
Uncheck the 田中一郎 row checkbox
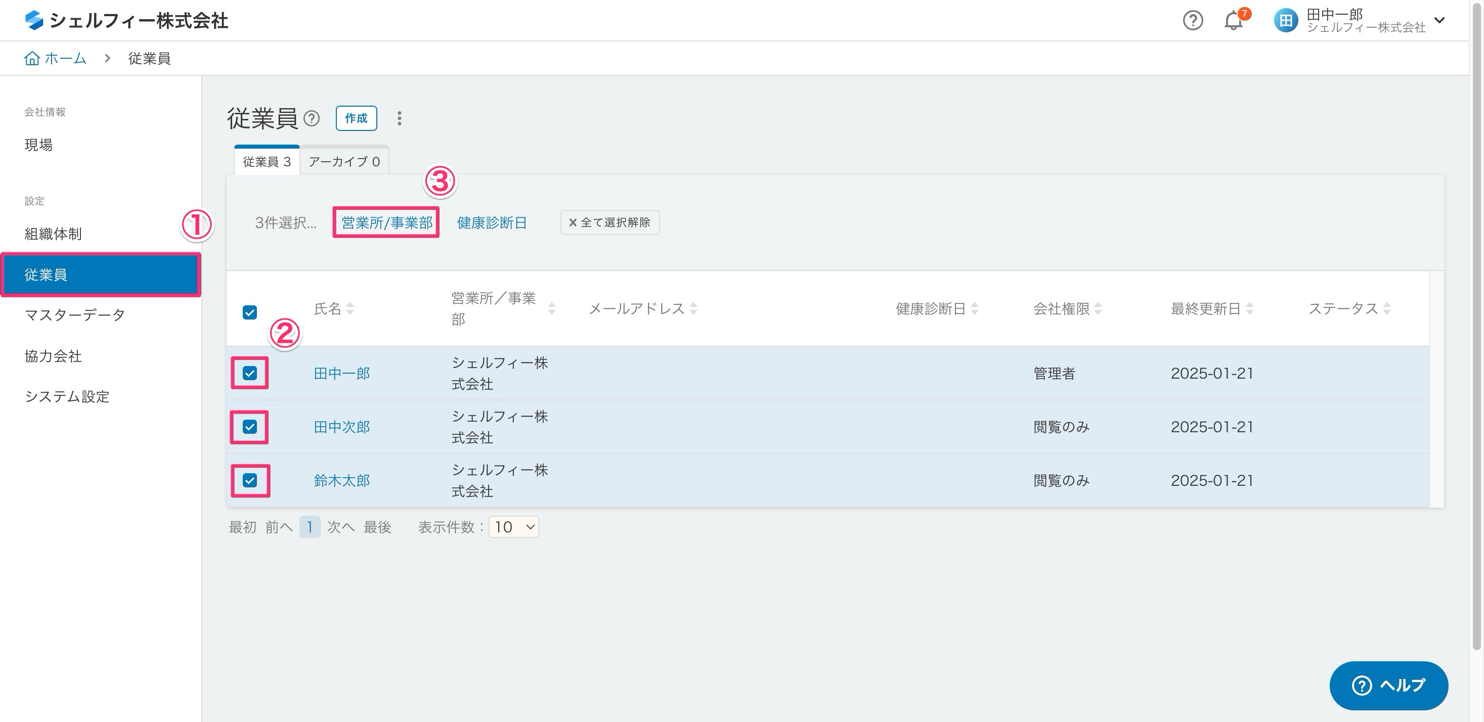pos(249,373)
